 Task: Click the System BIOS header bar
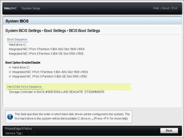coord(92,21)
